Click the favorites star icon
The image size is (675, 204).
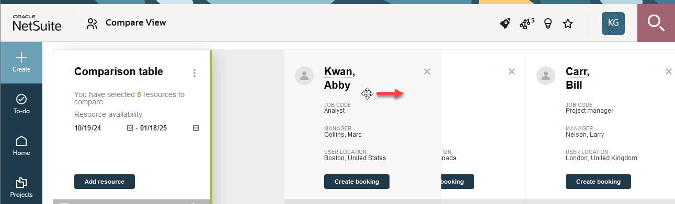coord(568,23)
